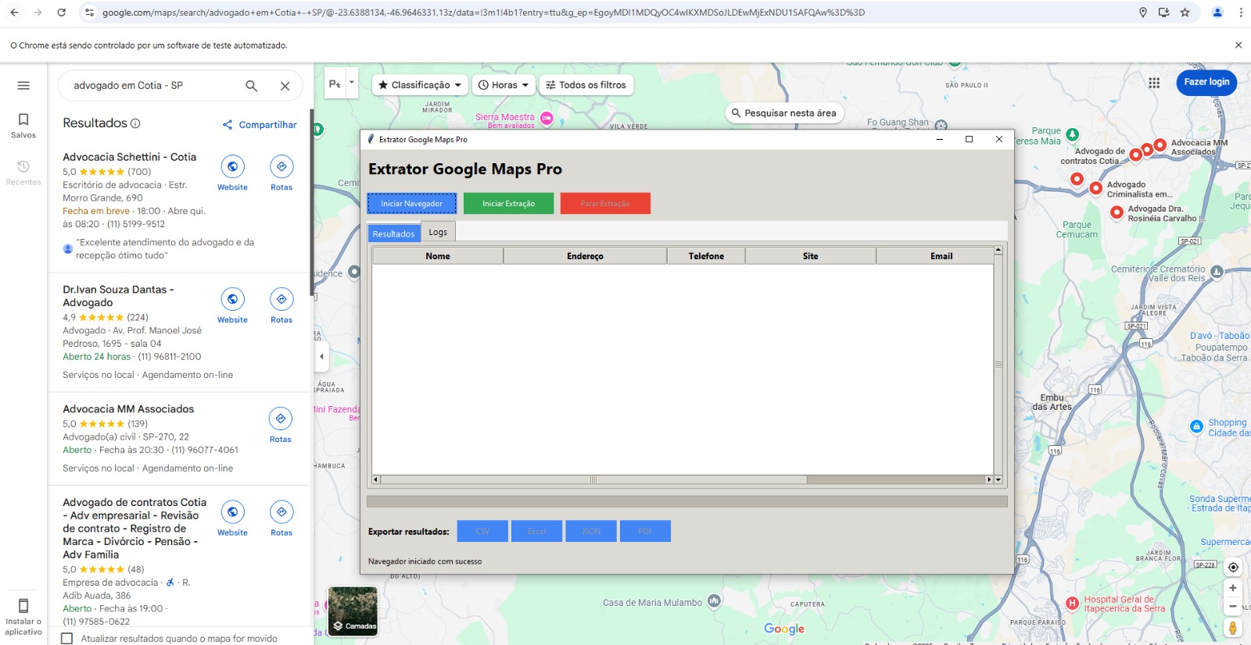Viewport: 1251px width, 645px height.
Task: Check Atualizar resultados quando o mapa for movido
Action: (x=67, y=639)
